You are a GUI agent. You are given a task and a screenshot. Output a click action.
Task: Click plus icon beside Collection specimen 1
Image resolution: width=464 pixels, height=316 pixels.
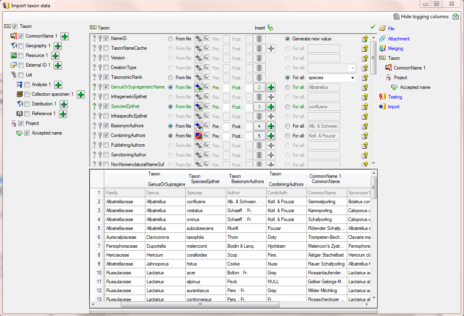(80, 95)
